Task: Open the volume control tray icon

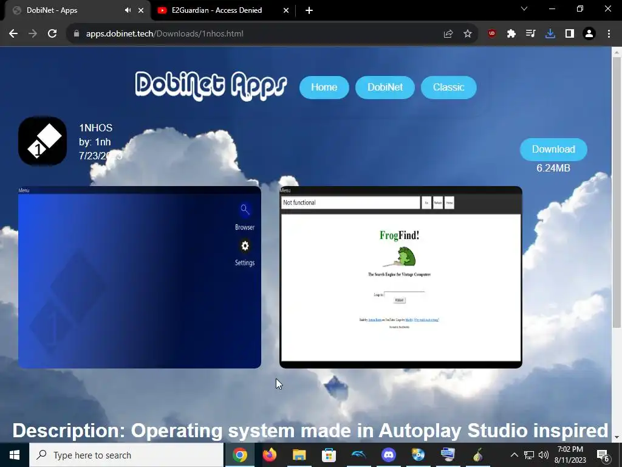Action: click(x=544, y=455)
